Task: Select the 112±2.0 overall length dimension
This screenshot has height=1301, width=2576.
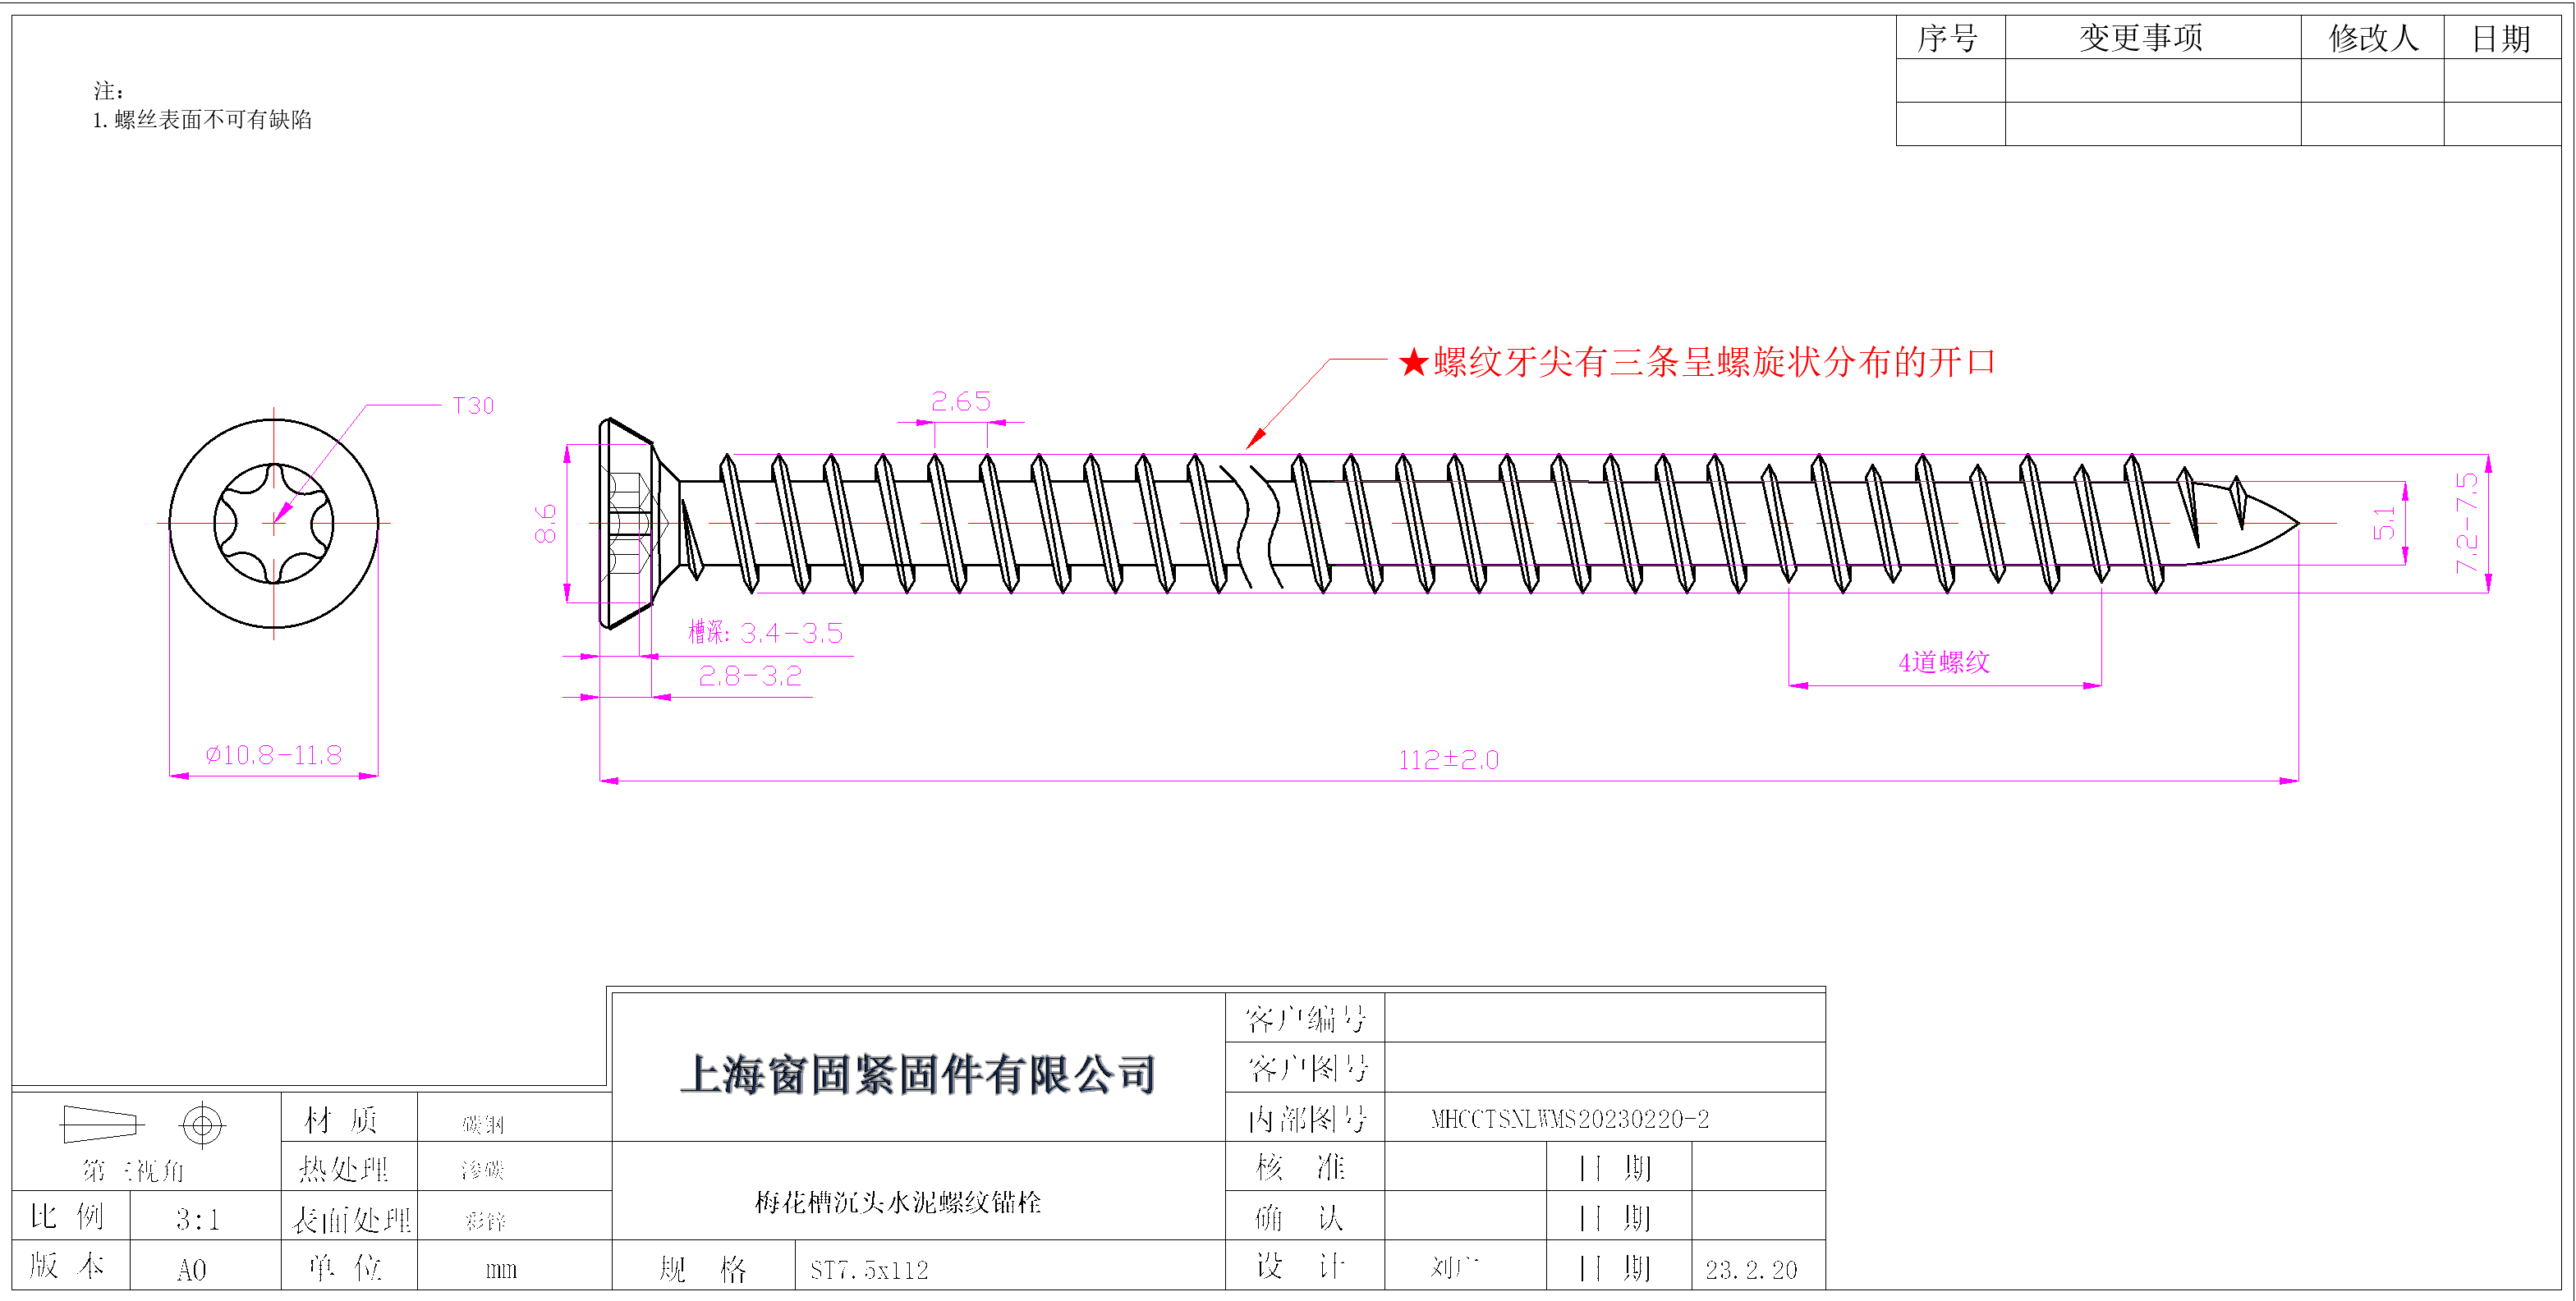Action: click(x=1448, y=760)
